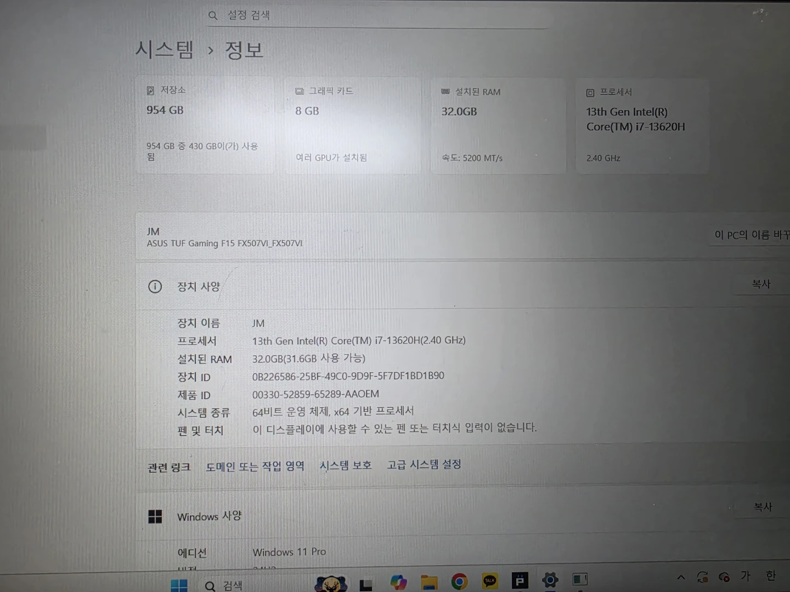Click the 프로세서 card's chip icon
The image size is (790, 592).
(590, 93)
